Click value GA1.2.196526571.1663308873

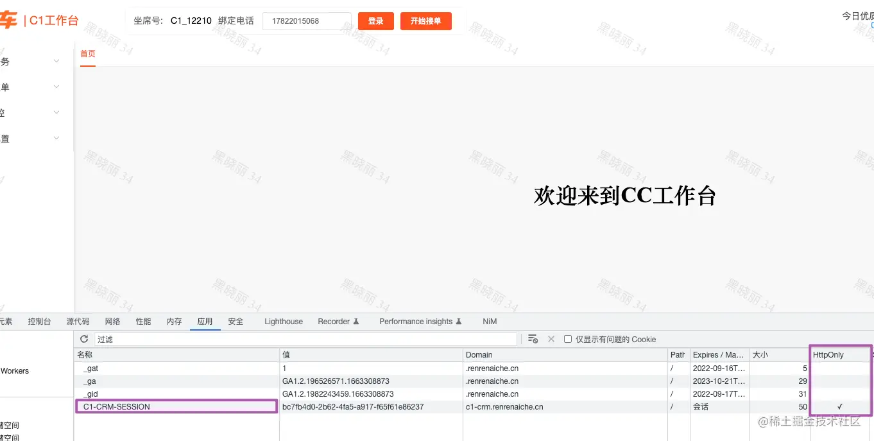tap(336, 381)
